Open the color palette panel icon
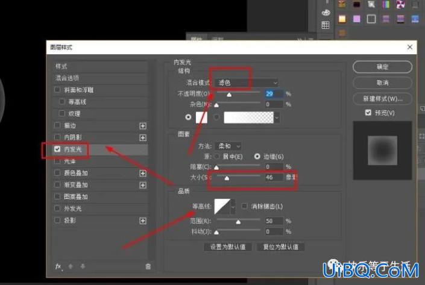Viewport: 425px width, 285px height. point(326,13)
